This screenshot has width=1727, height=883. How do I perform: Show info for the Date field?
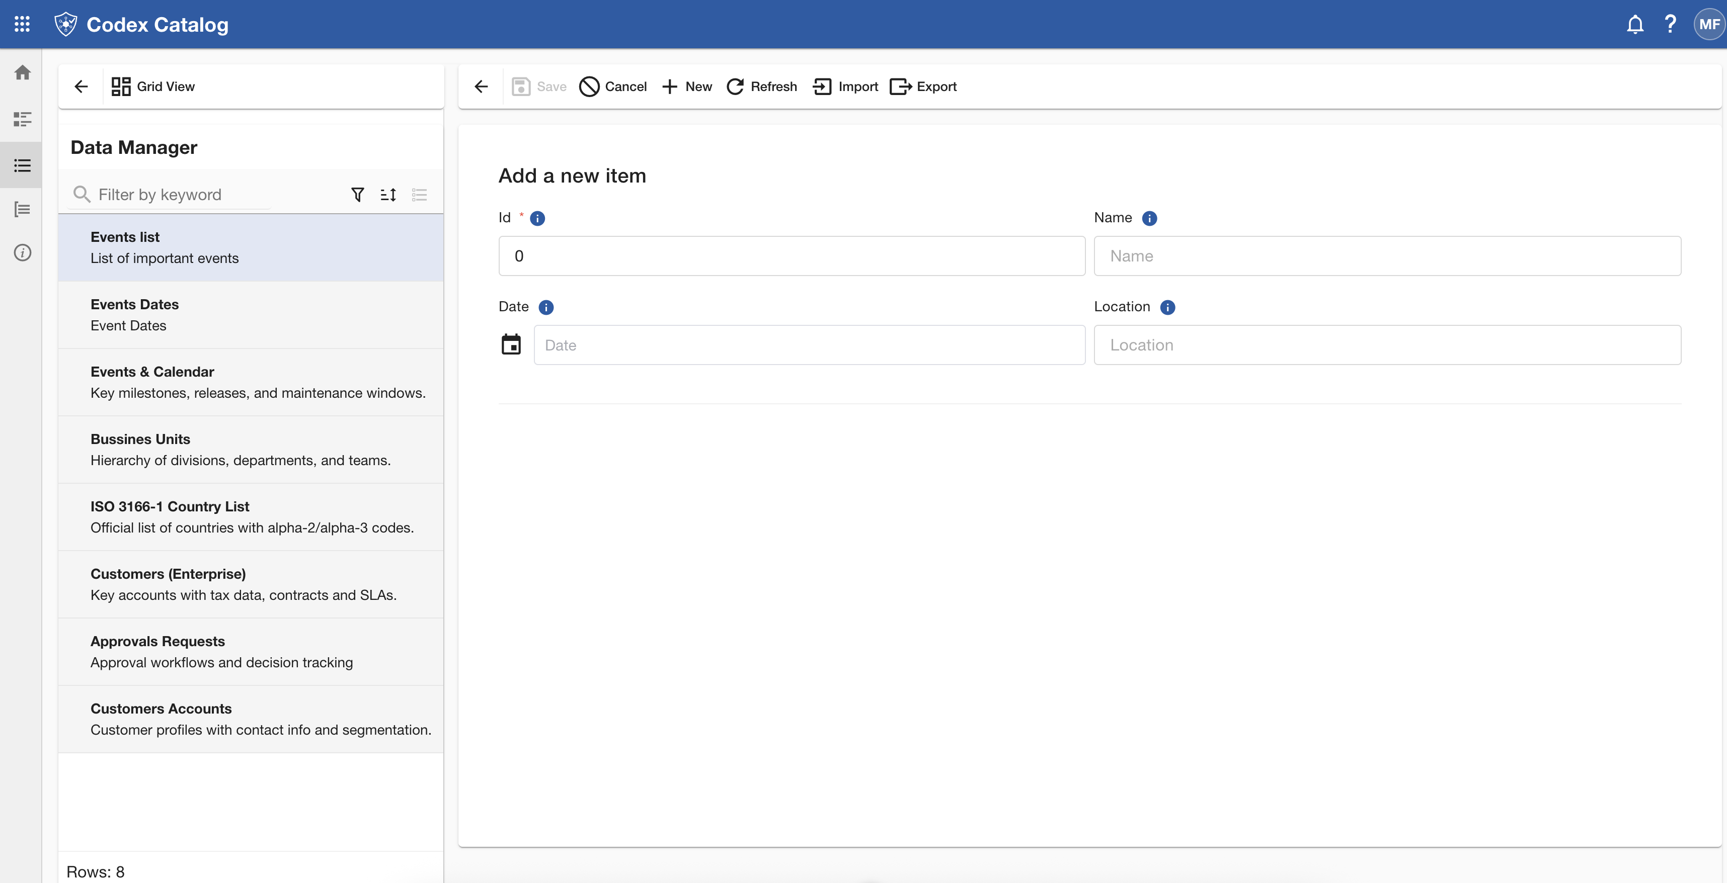546,308
